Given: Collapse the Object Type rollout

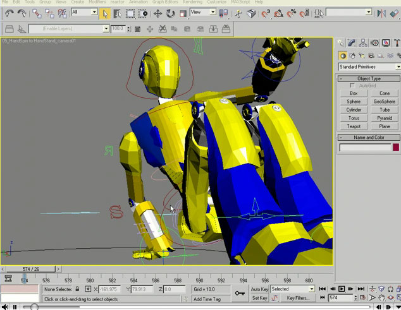Looking at the screenshot, I should pyautogui.click(x=369, y=79).
